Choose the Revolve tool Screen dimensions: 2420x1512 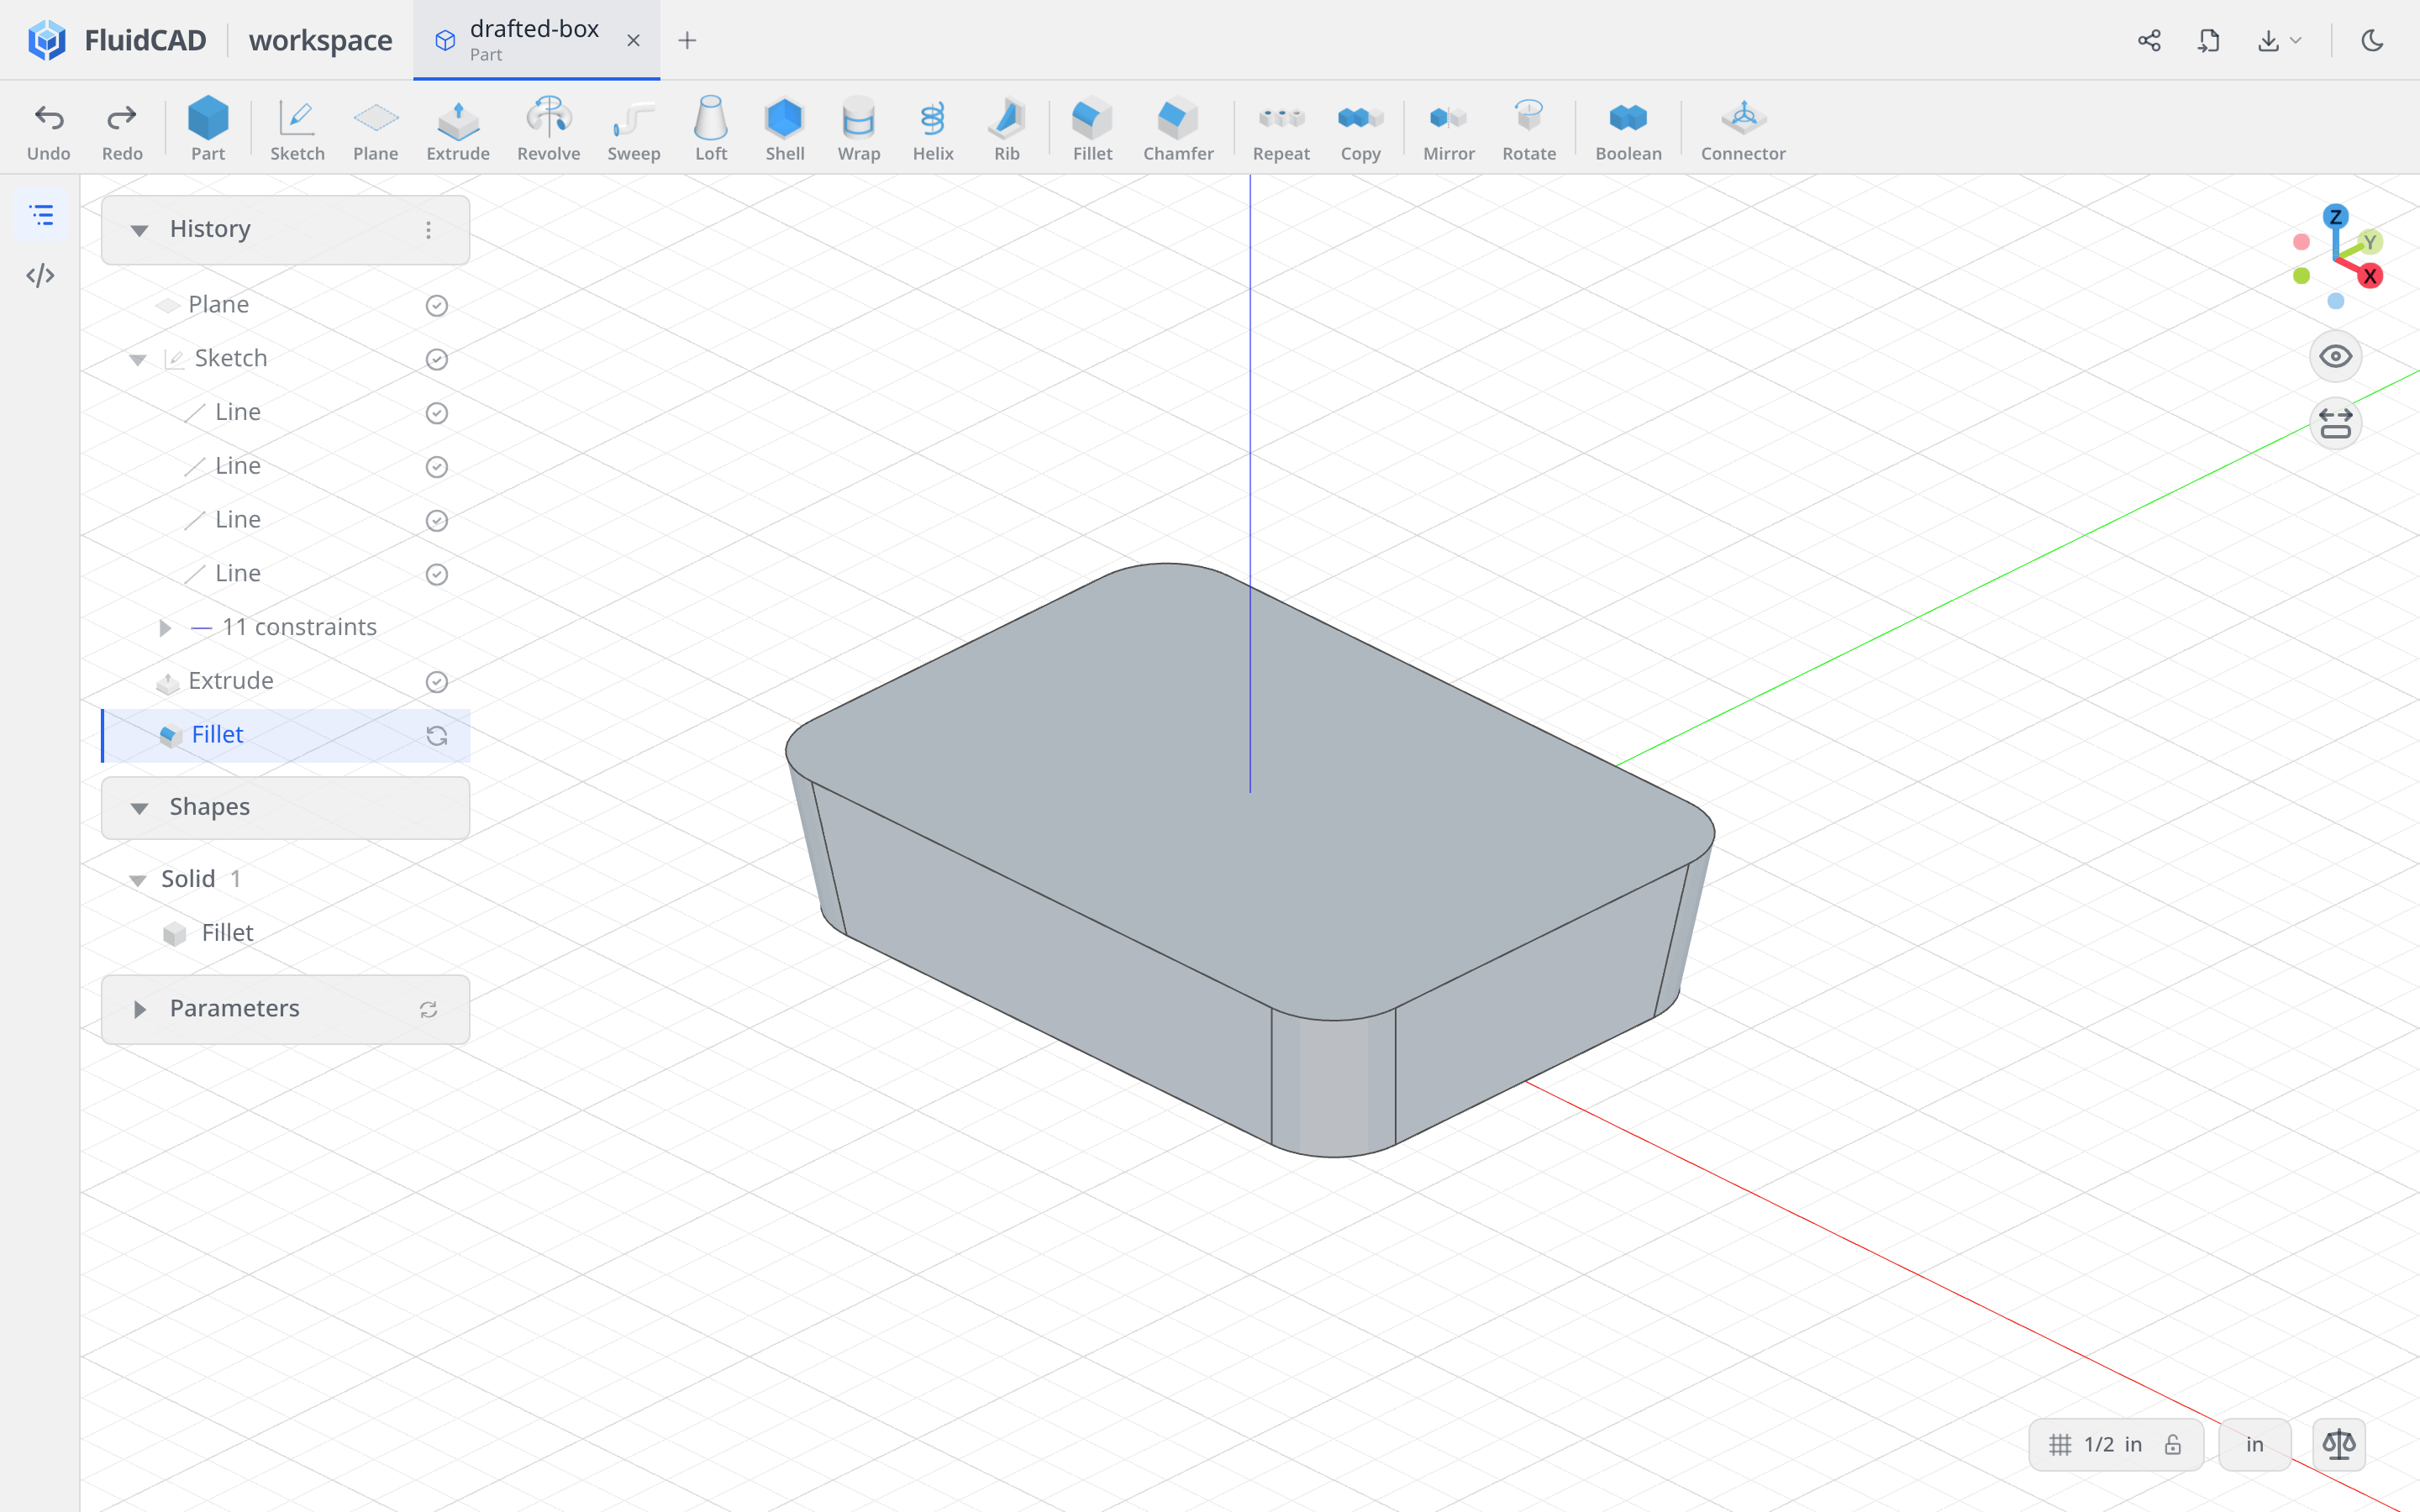coord(548,130)
